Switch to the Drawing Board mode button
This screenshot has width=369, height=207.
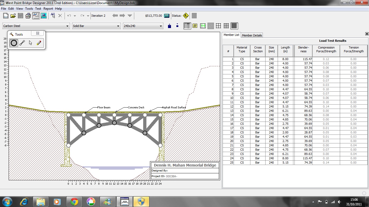coord(36,16)
